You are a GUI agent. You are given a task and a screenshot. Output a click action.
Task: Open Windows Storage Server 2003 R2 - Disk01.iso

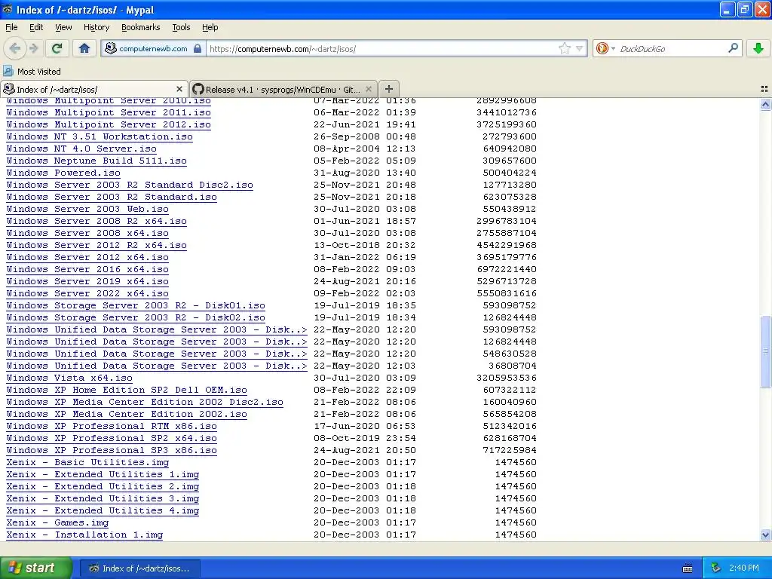136,306
